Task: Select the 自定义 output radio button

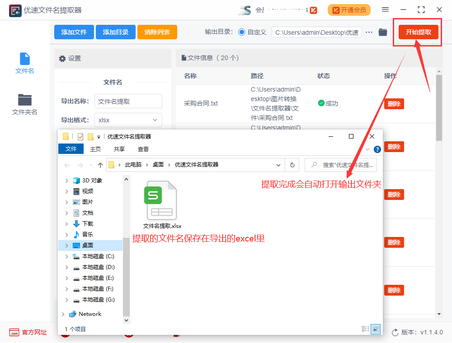Action: point(242,32)
